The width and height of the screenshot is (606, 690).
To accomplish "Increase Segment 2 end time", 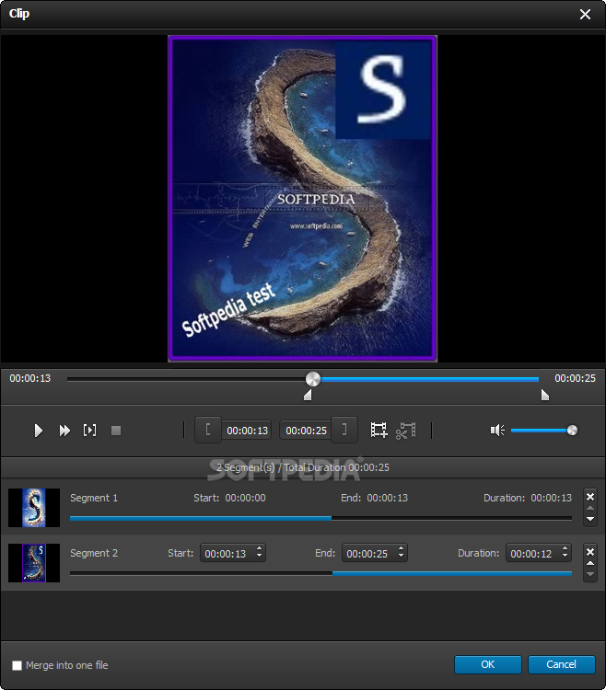I will (401, 548).
